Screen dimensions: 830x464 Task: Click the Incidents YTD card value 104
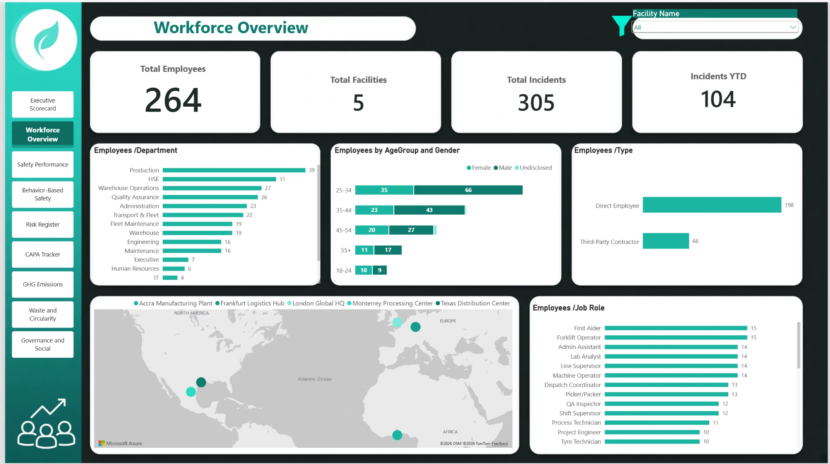click(x=718, y=99)
